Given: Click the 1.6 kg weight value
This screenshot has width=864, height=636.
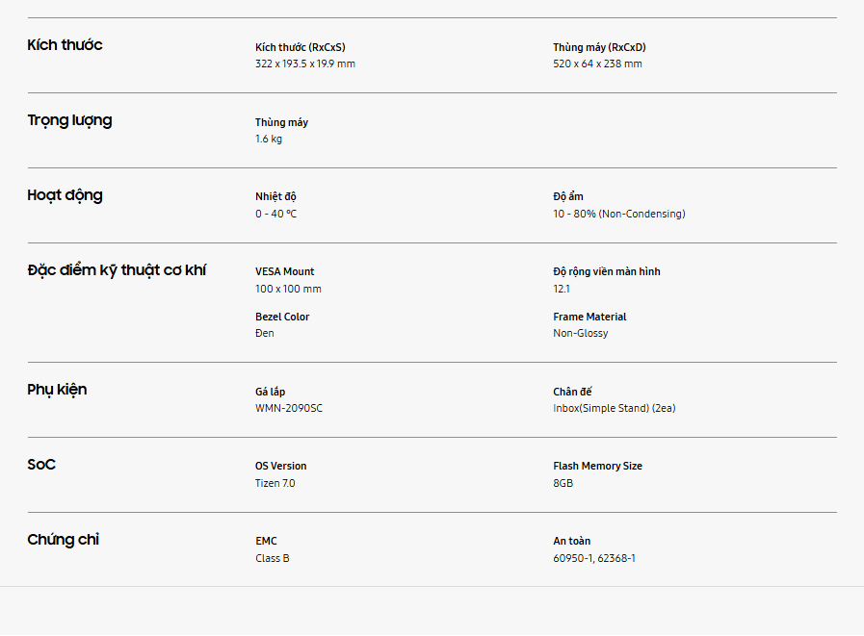Looking at the screenshot, I should (x=269, y=139).
